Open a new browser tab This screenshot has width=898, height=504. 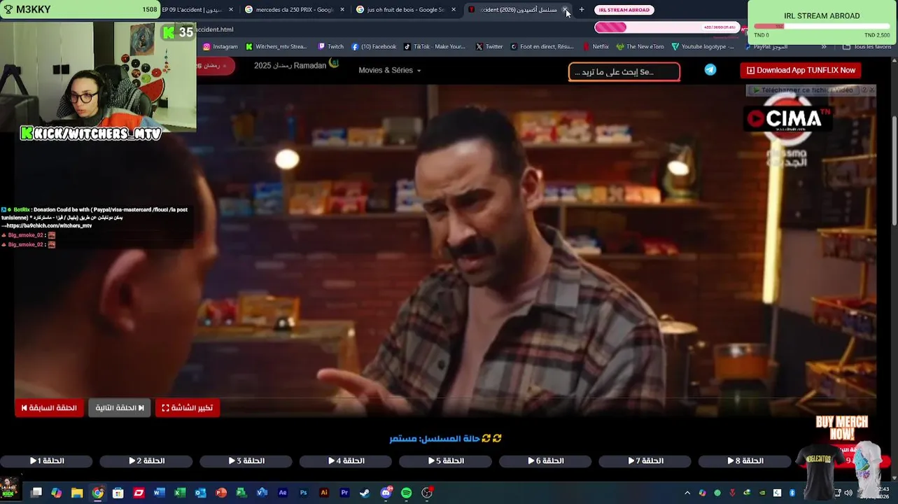tap(582, 10)
